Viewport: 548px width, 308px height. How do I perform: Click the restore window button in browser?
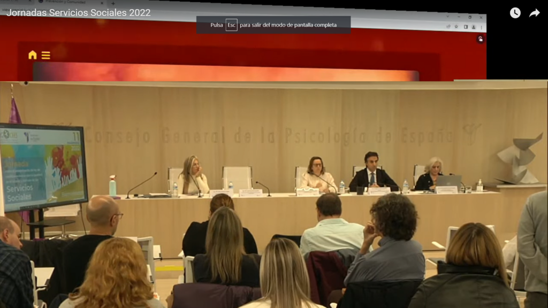pos(469,17)
